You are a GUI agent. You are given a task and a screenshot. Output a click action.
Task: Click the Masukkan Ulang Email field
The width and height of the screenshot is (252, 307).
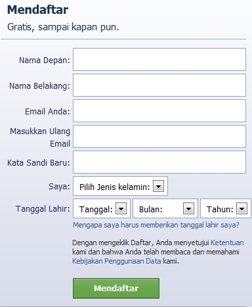coord(159,137)
